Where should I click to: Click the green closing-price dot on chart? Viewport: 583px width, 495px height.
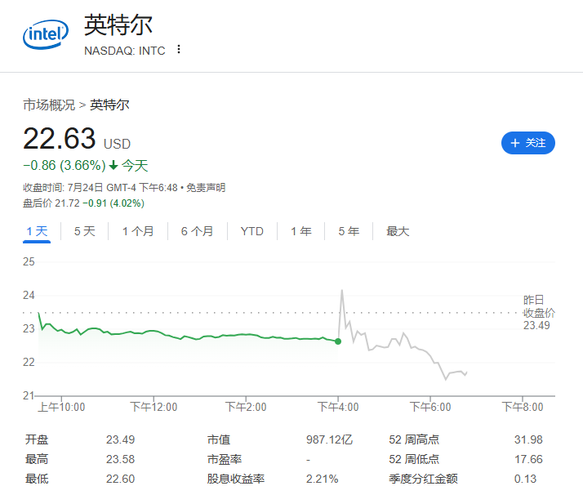tap(338, 341)
